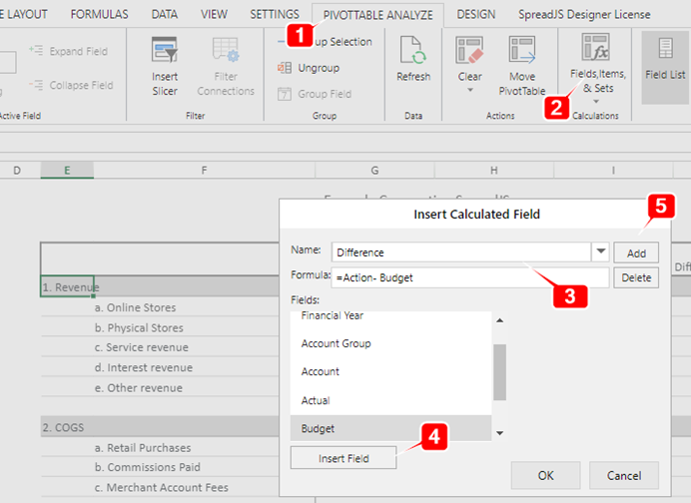Switch to the VIEW tab
Viewport: 691px width, 503px height.
(x=214, y=15)
